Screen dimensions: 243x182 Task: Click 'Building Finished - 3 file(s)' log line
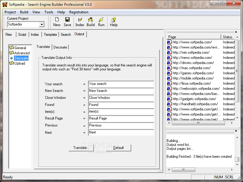point(199,157)
